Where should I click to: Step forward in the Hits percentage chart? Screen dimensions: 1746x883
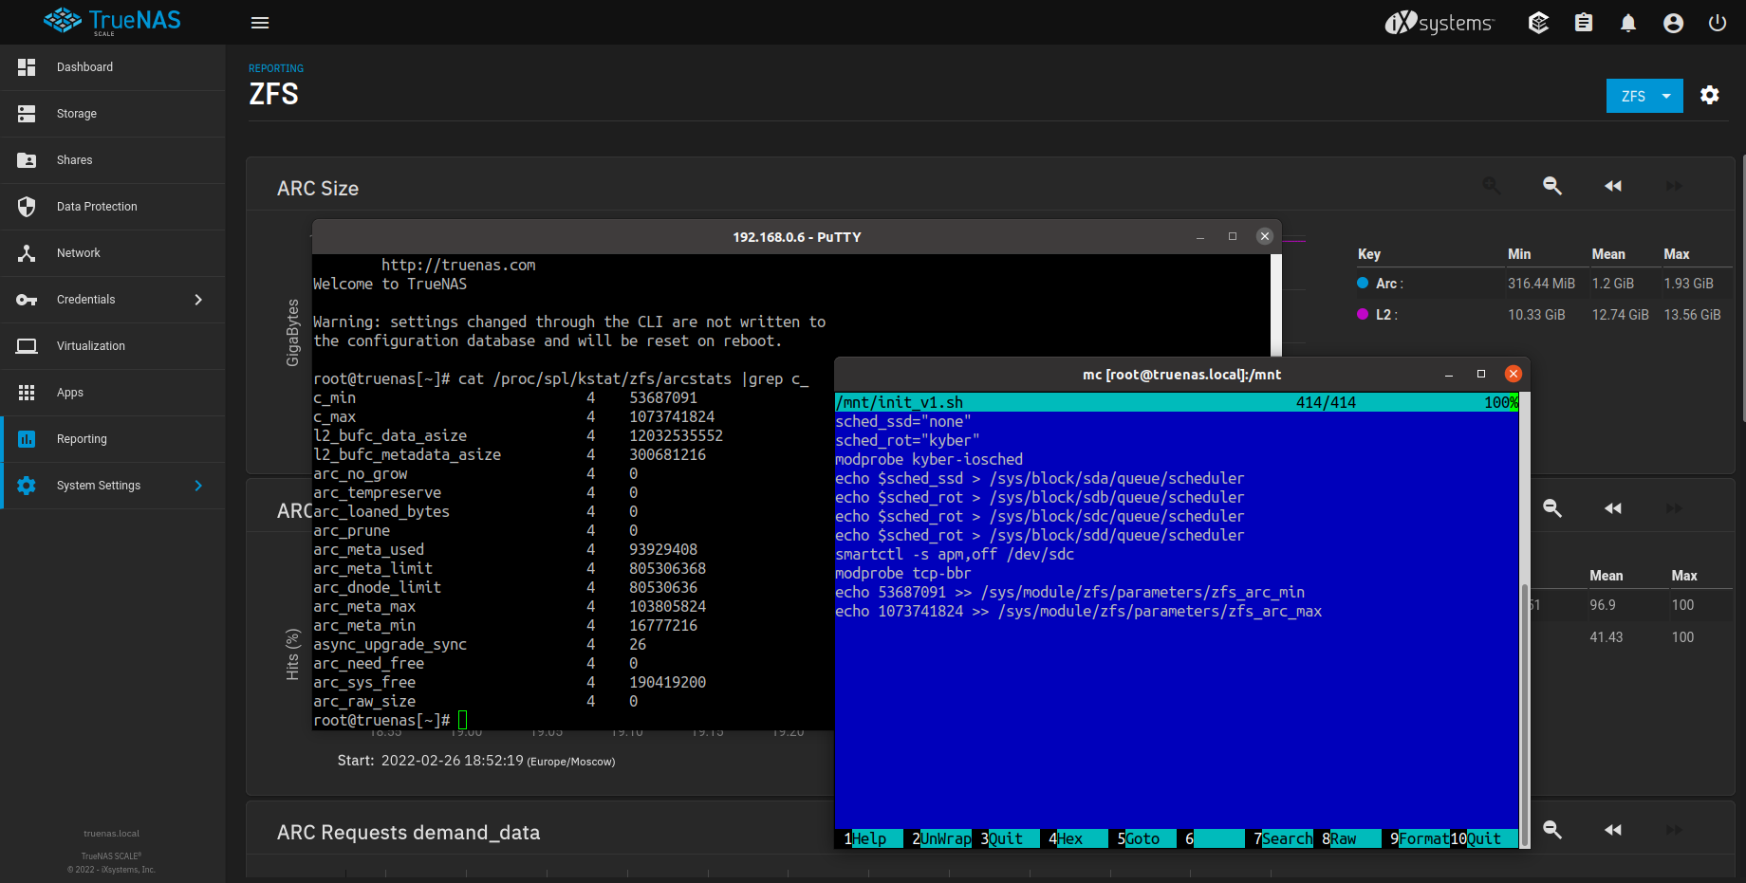(x=1674, y=508)
